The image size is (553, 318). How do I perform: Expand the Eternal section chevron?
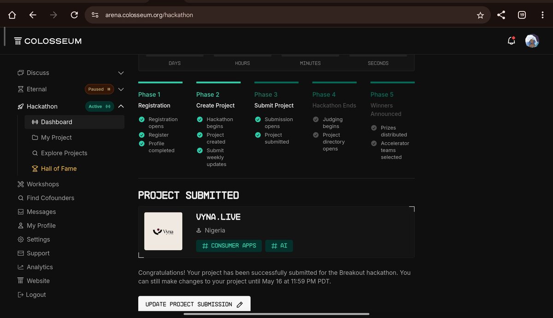click(x=121, y=89)
